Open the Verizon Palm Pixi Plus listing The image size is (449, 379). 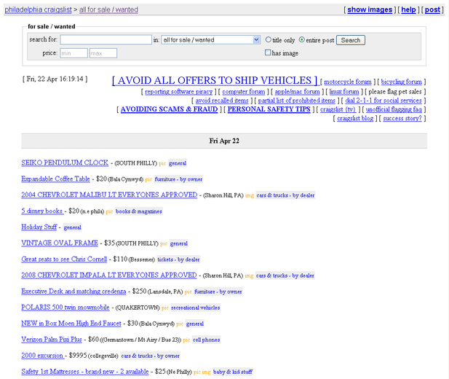(x=52, y=340)
